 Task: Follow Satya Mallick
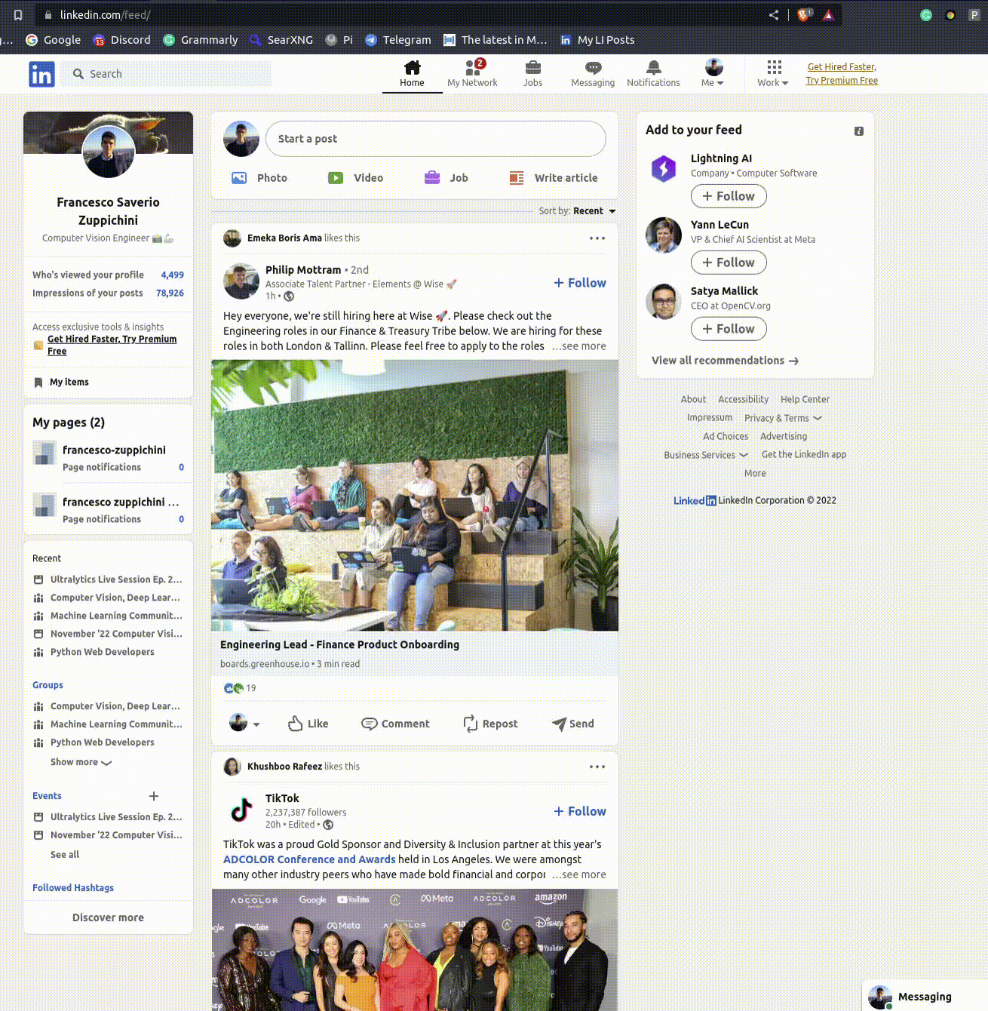729,329
